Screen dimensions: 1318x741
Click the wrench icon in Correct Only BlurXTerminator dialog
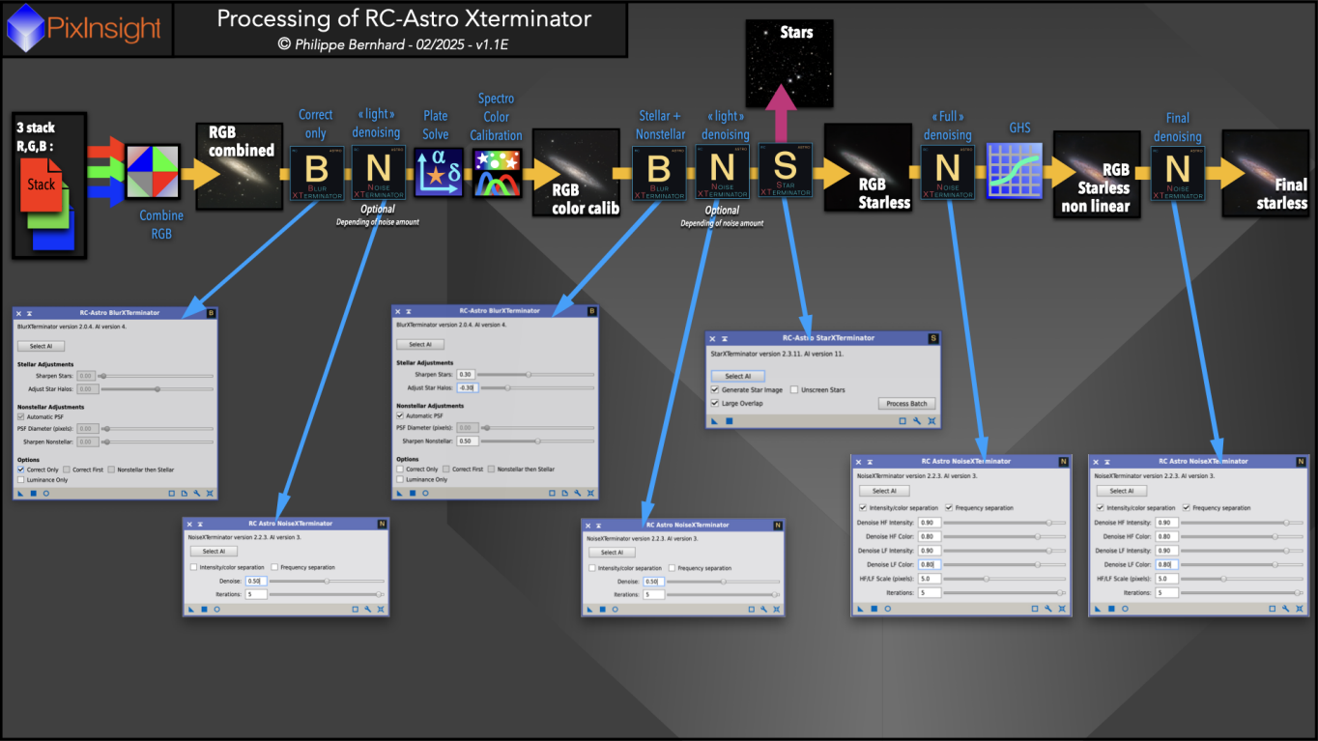(x=197, y=493)
